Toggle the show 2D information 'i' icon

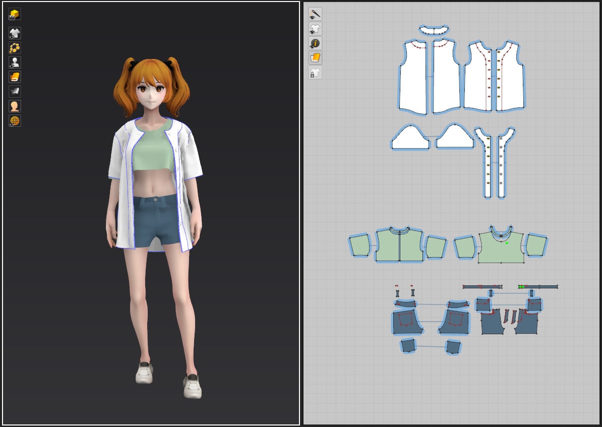click(x=315, y=43)
